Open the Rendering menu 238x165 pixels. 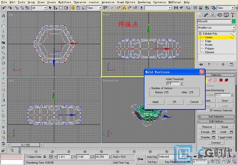coord(144,2)
